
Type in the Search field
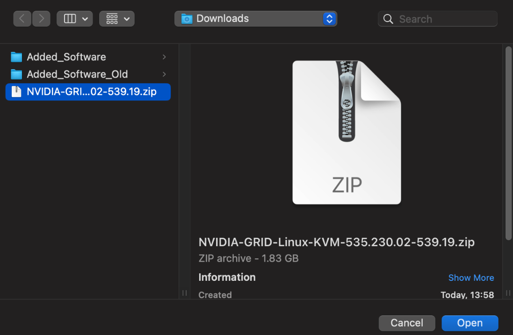pyautogui.click(x=444, y=19)
